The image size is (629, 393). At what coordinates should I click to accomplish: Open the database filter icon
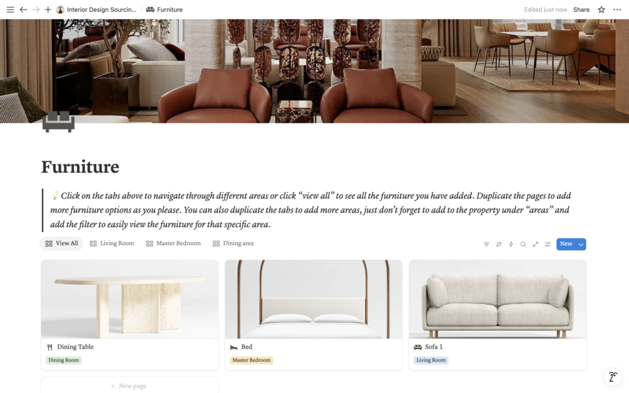[486, 244]
